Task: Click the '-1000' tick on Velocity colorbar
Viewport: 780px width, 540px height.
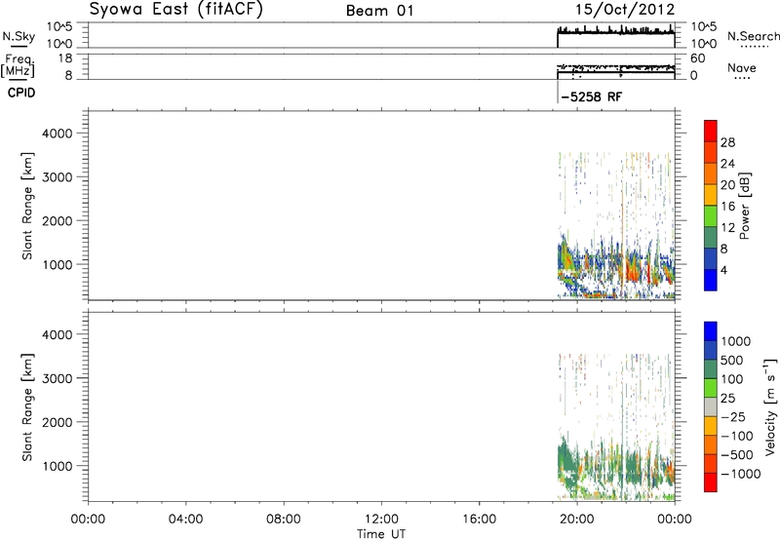Action: tap(741, 474)
